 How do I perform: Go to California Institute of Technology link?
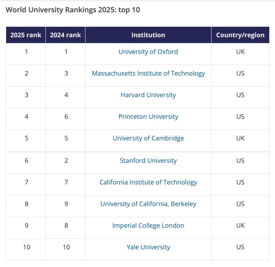pos(148,182)
